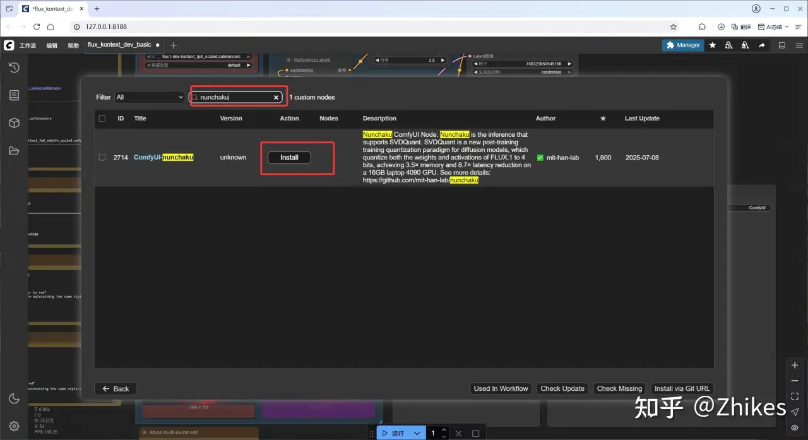Open new workflow tab with plus

point(174,45)
